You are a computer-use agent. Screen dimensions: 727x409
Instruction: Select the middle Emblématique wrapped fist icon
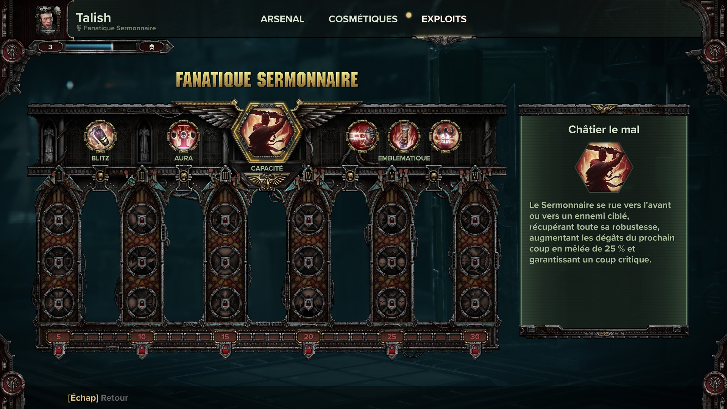click(x=404, y=136)
